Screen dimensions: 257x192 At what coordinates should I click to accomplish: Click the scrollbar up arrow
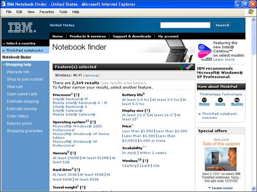pos(253,19)
